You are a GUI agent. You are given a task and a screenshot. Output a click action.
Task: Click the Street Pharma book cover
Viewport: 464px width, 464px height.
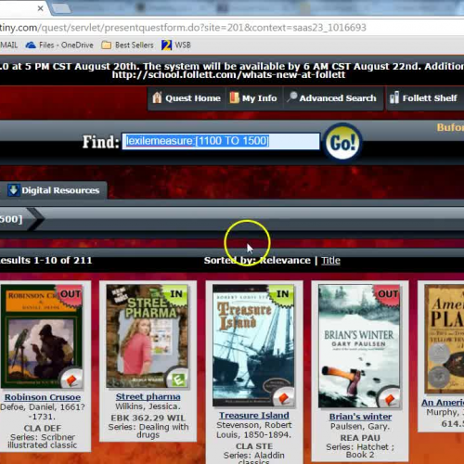[148, 336]
